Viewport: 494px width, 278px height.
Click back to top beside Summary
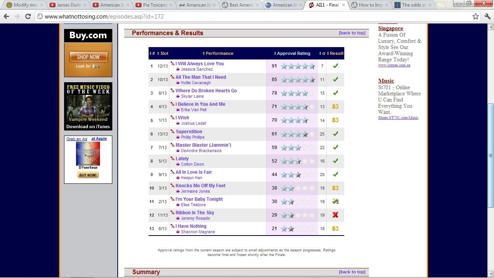pyautogui.click(x=352, y=272)
